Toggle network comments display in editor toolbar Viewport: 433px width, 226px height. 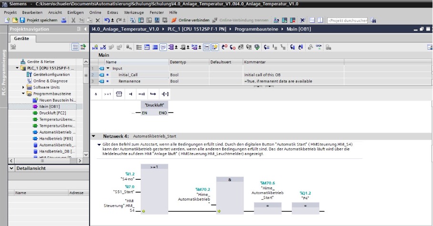point(163,47)
